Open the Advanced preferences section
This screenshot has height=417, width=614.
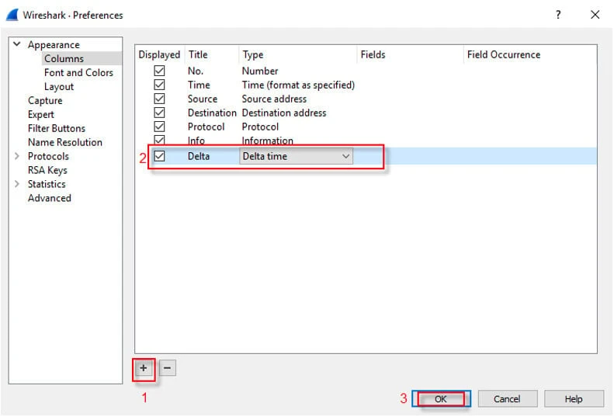[49, 198]
